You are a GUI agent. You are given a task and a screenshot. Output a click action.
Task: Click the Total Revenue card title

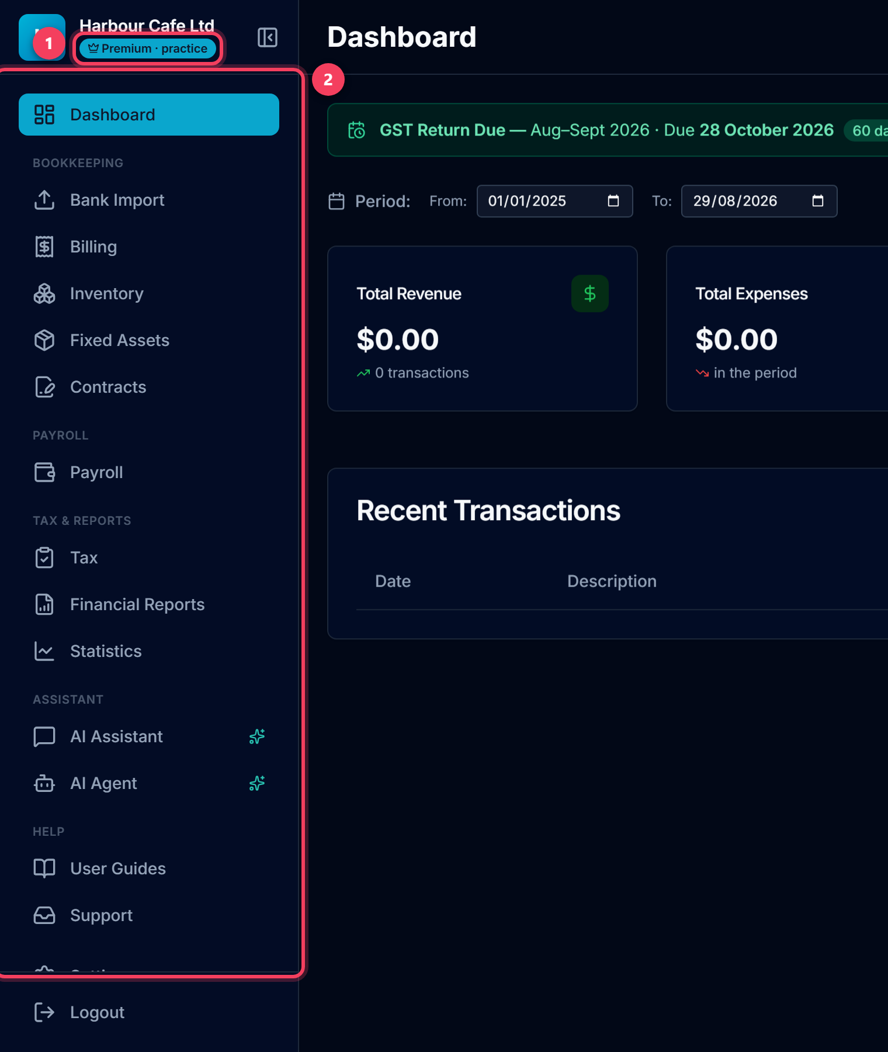click(x=409, y=293)
